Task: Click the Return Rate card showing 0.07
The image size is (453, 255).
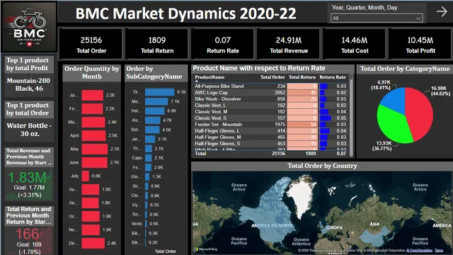Action: (222, 44)
